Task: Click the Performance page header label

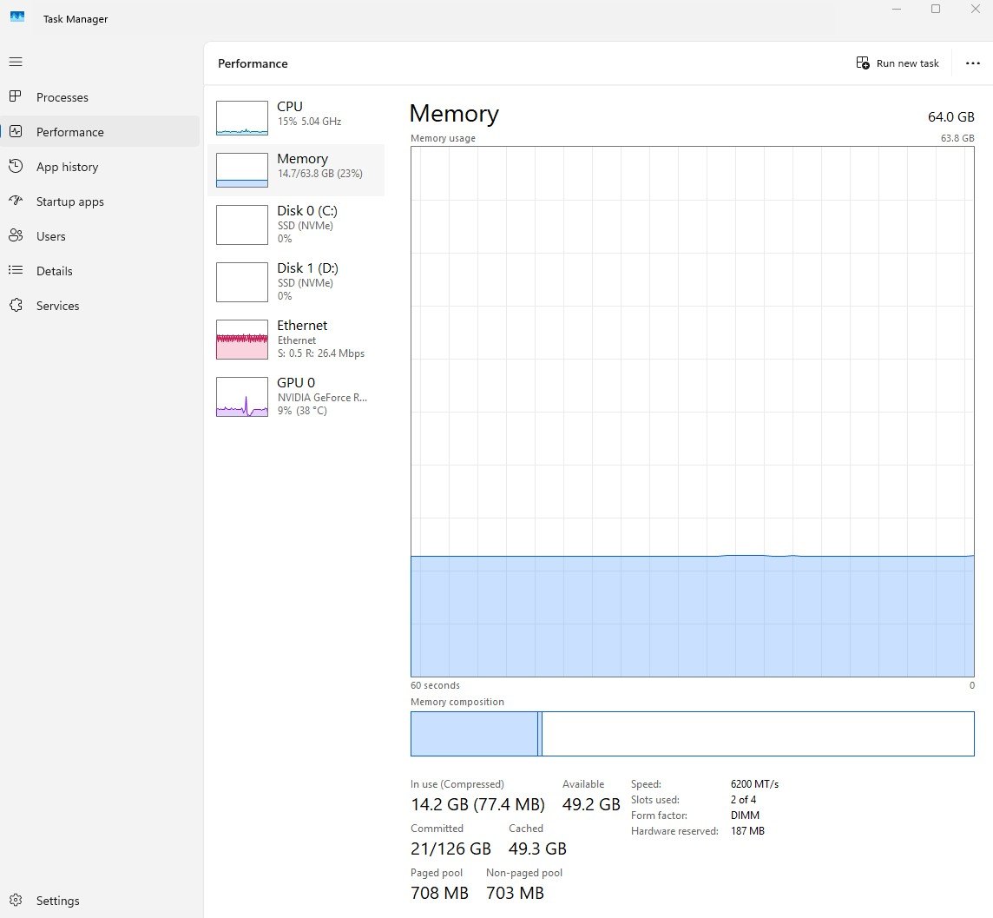Action: point(252,63)
